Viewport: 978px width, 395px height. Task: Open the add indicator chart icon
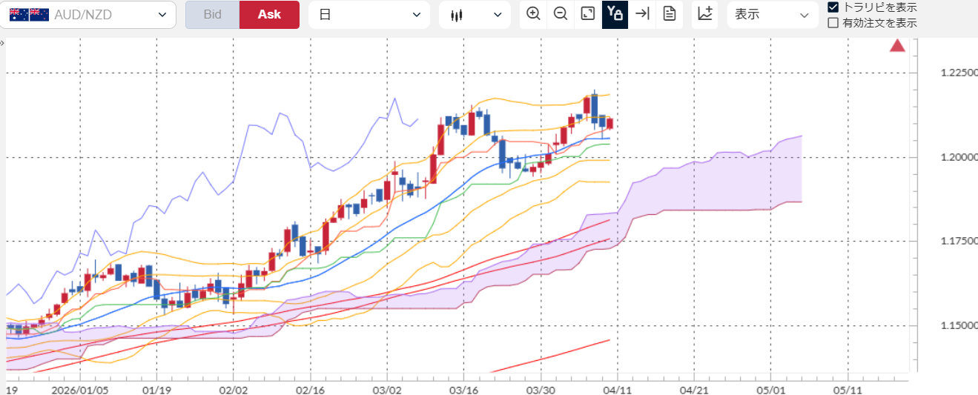click(704, 14)
